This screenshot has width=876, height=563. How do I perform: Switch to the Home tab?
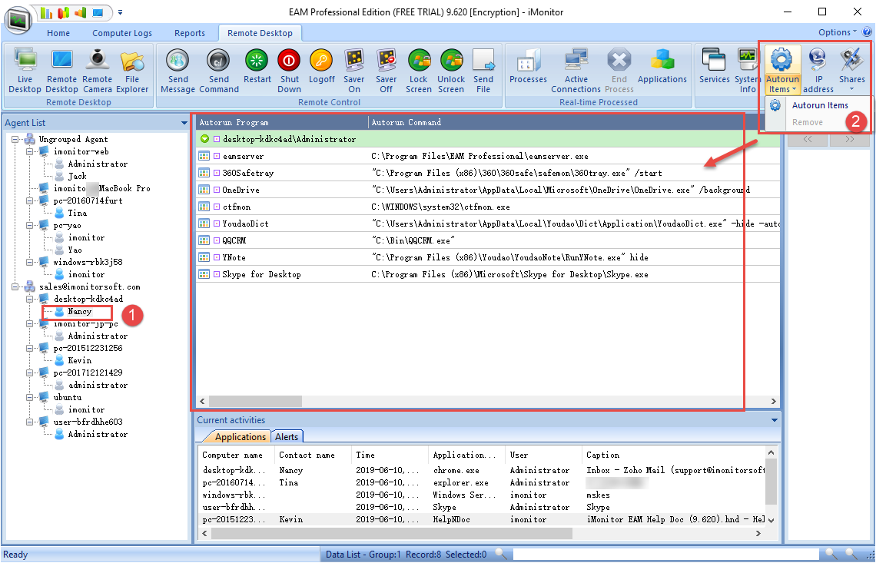(58, 33)
